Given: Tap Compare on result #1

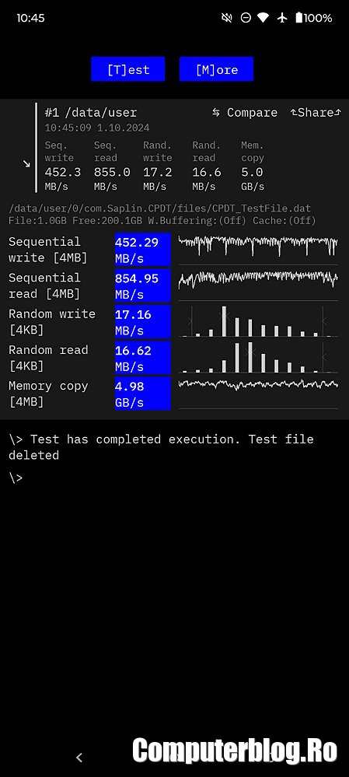Looking at the screenshot, I should pyautogui.click(x=245, y=113).
